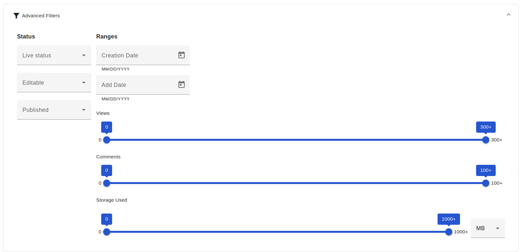Click the Views slider 300+ maximum handle
This screenshot has width=523, height=252.
[x=486, y=140]
